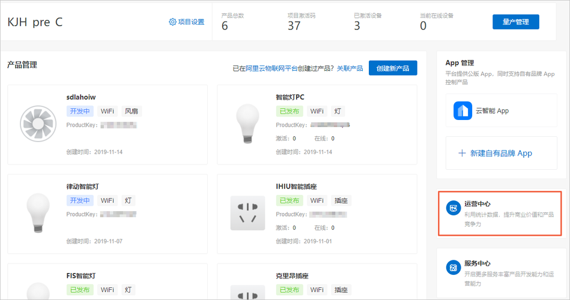Click the 产品总数 count 6
This screenshot has height=300, width=570.
point(225,26)
